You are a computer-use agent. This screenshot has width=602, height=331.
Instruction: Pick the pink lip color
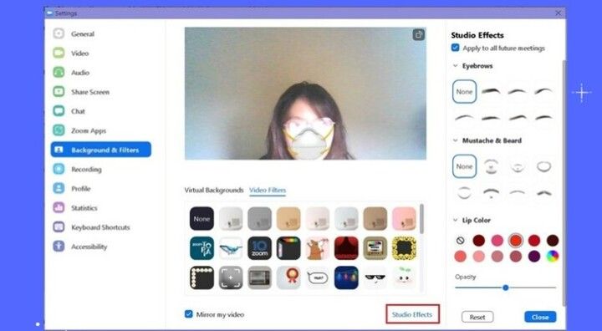pyautogui.click(x=497, y=241)
